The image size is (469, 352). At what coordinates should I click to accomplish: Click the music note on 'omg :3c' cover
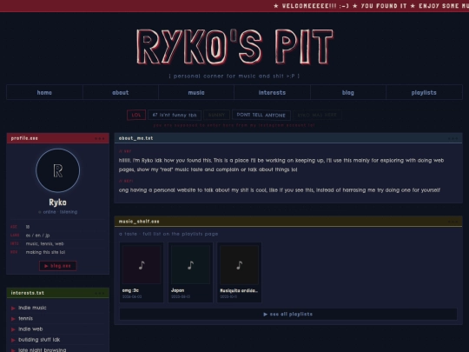pos(142,265)
